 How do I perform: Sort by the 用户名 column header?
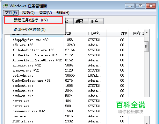click(96, 33)
